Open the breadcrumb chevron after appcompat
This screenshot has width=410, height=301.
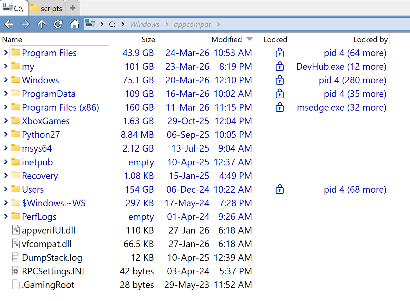(219, 24)
